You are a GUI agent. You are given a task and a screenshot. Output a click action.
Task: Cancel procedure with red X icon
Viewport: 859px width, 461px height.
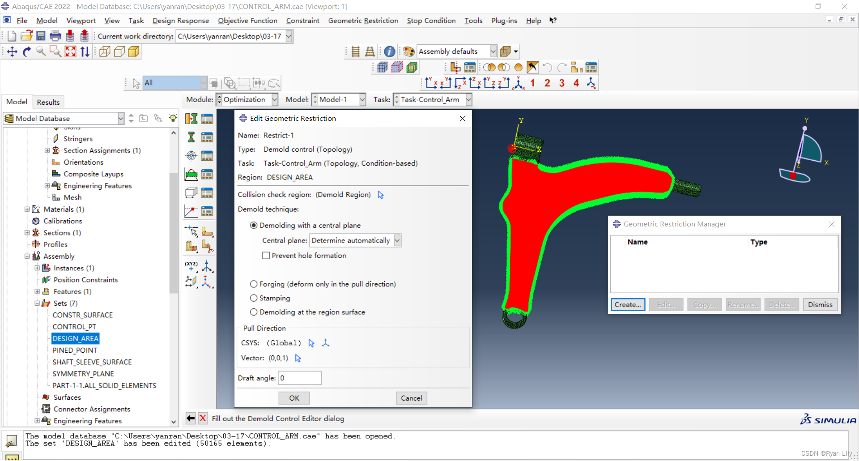click(x=203, y=418)
